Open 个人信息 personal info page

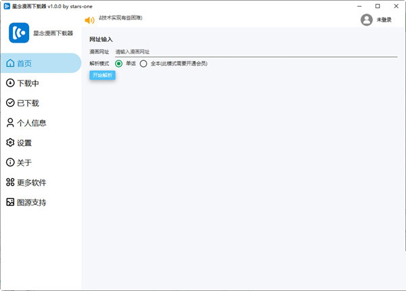[30, 123]
